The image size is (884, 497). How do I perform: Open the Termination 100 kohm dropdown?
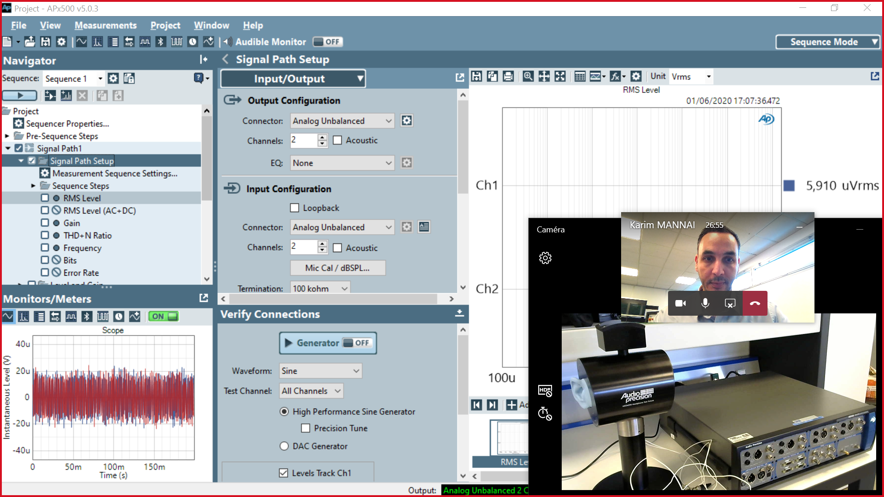[320, 289]
